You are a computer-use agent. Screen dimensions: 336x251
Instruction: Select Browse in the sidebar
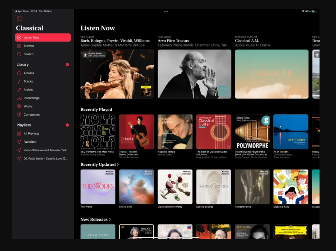[43, 46]
